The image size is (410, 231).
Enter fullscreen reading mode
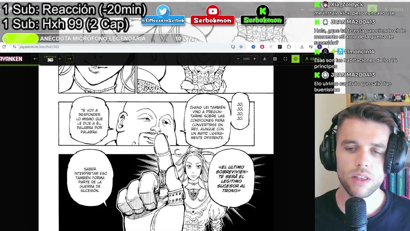click(285, 59)
